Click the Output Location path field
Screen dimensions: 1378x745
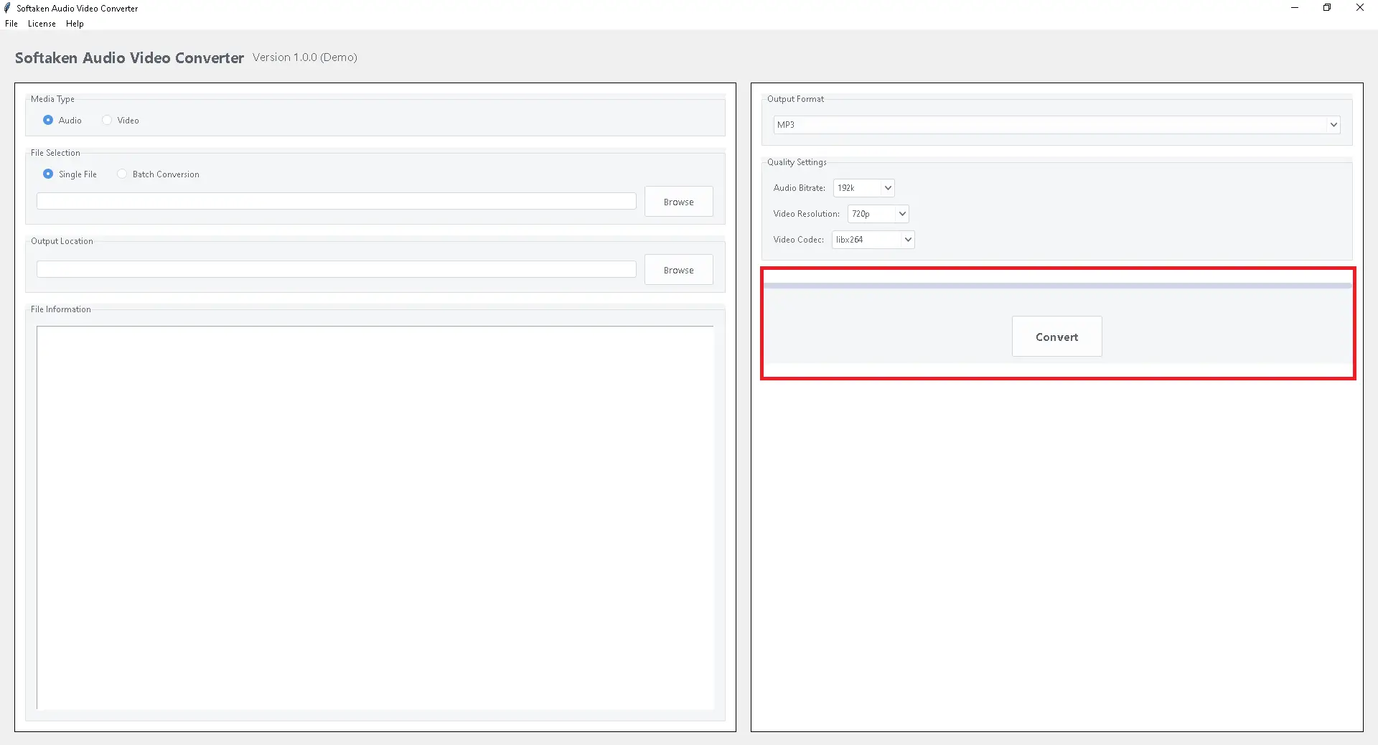click(x=336, y=270)
